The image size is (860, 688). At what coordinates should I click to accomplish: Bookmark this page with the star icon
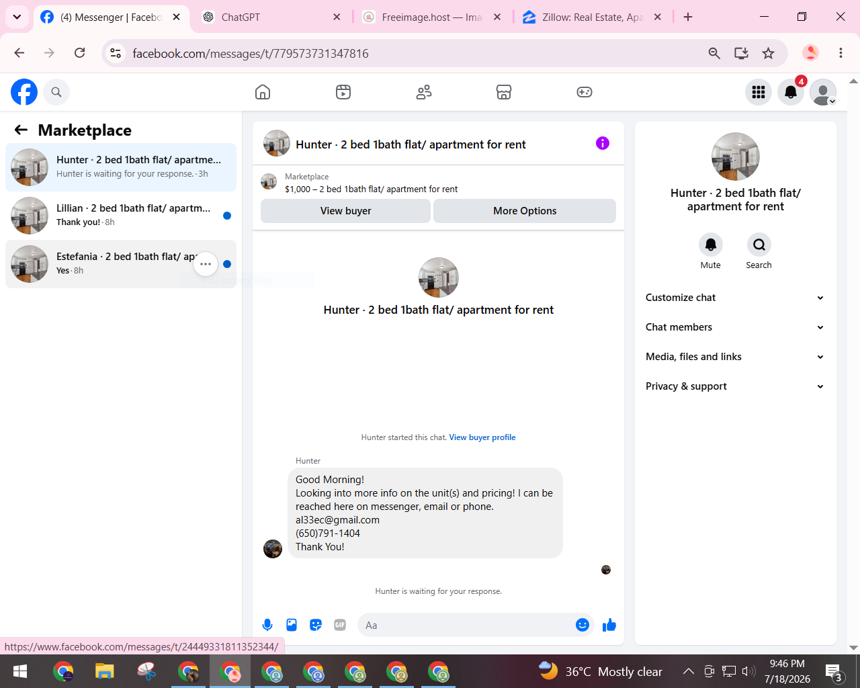click(769, 53)
